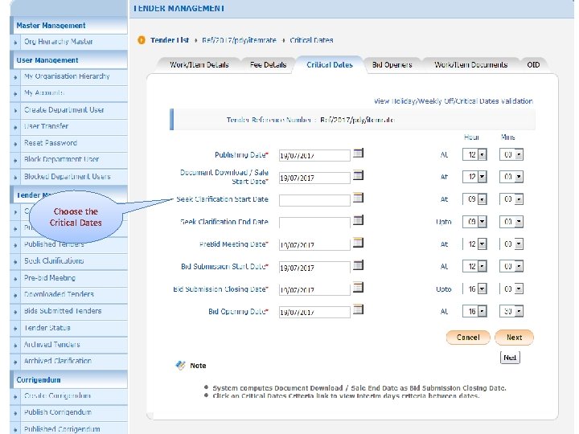The image size is (579, 434).
Task: Open Reset Password page
Action: click(51, 143)
